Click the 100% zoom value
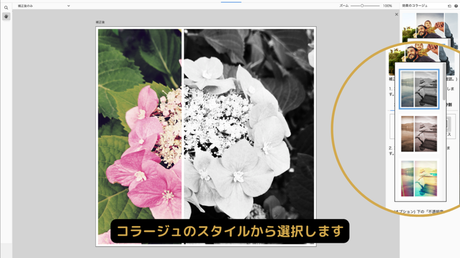 (387, 6)
